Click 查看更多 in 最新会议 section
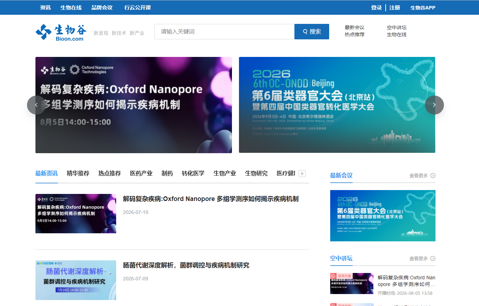This screenshot has width=479, height=306. click(x=419, y=176)
